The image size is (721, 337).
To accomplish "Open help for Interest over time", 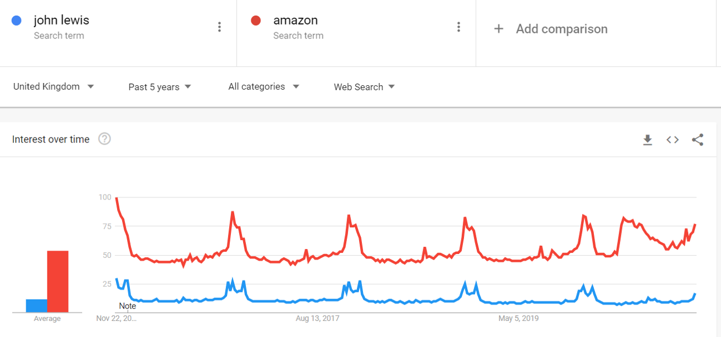I will pos(104,139).
